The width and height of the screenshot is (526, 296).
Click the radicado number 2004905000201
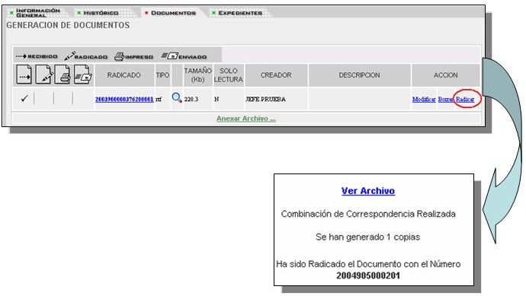click(368, 276)
